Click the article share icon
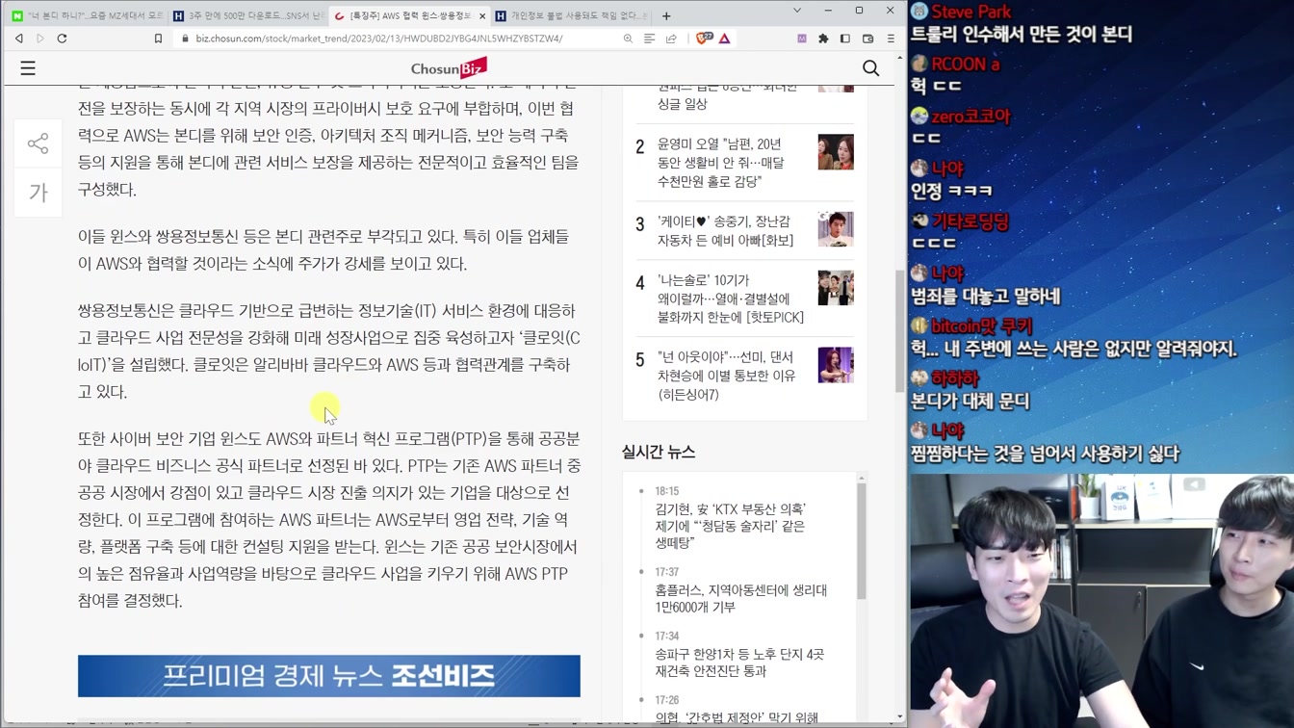Screen dimensions: 1294x728 point(38,143)
